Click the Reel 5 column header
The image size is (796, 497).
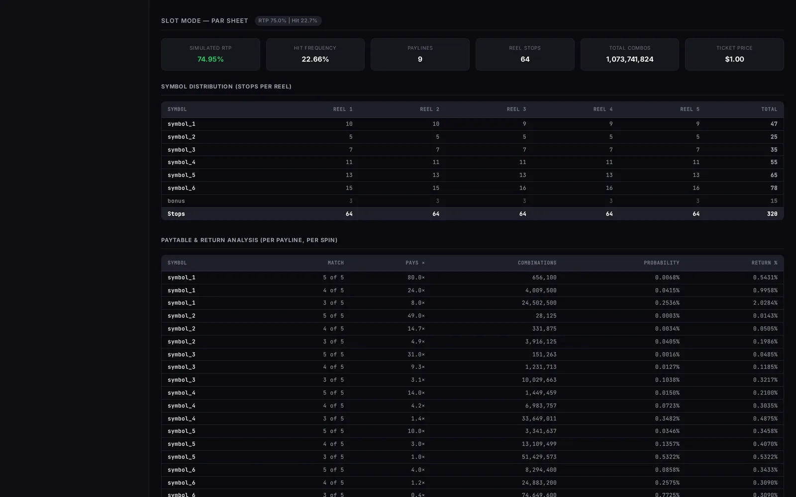point(690,109)
